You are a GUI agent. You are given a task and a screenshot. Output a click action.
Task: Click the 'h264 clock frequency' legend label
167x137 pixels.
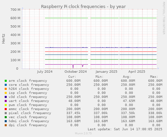coord(29,89)
